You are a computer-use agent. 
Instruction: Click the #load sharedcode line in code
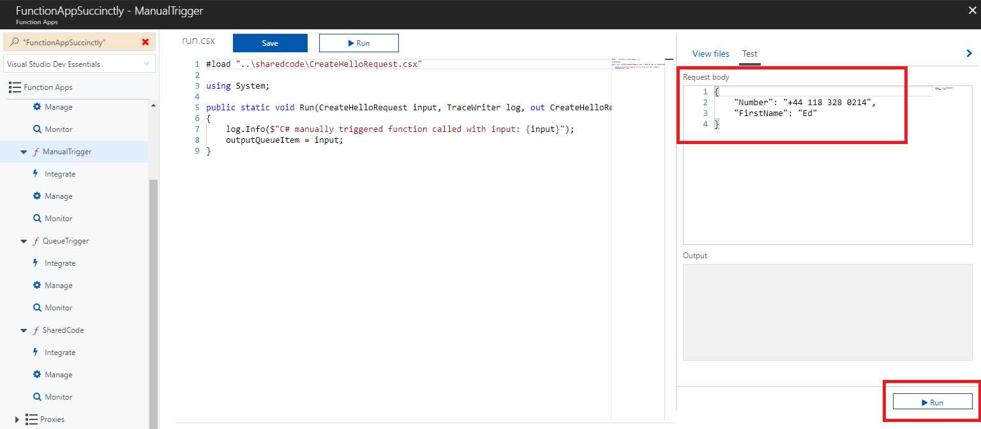[x=314, y=64]
